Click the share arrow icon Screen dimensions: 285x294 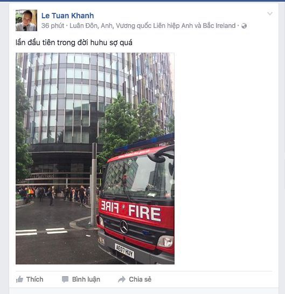pos(122,279)
